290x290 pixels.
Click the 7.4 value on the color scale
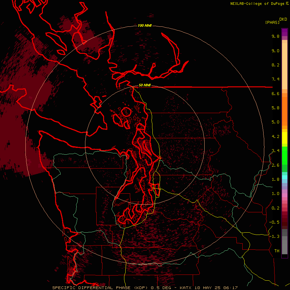[275, 79]
